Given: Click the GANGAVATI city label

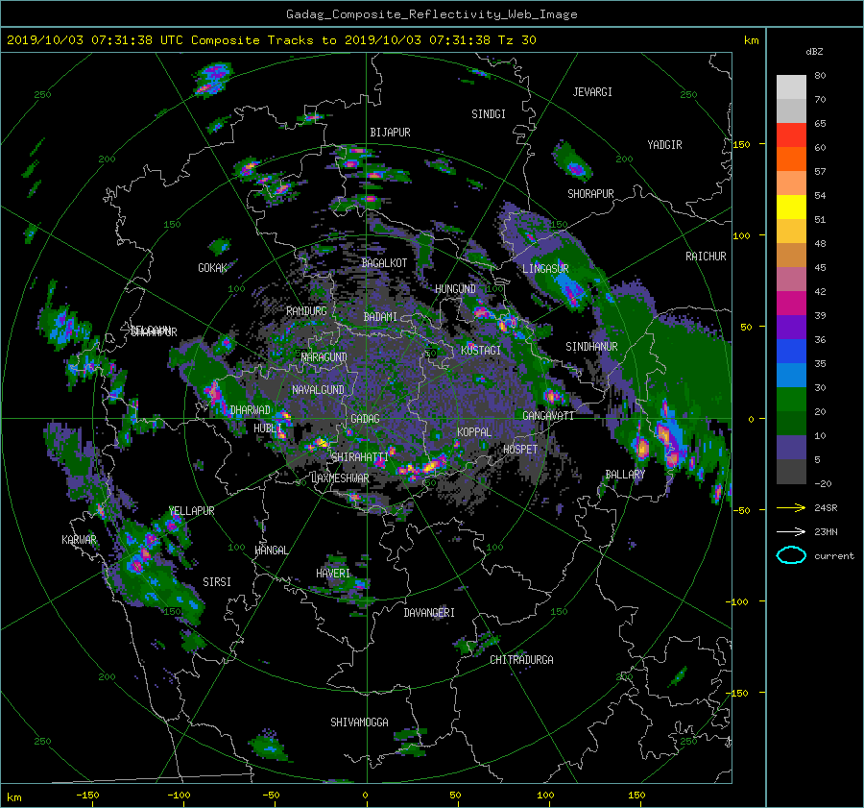Looking at the screenshot, I should 548,416.
